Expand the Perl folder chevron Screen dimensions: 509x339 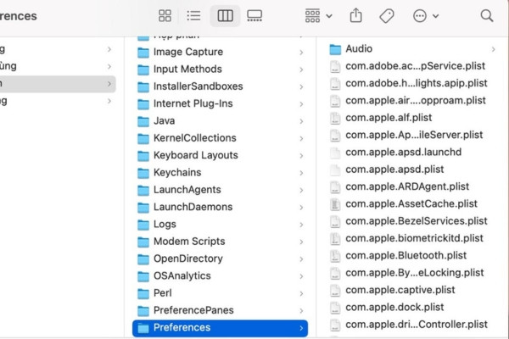pos(301,293)
